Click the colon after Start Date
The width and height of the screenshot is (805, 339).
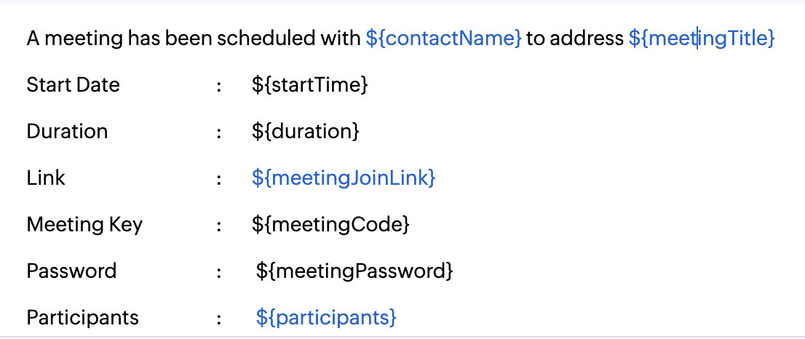point(218,86)
